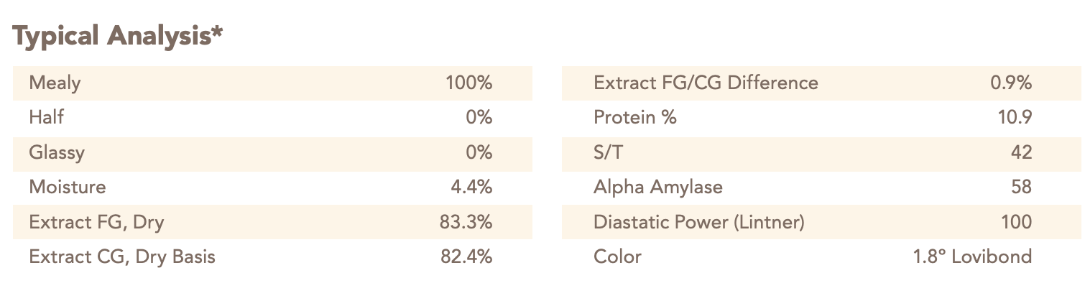Click the Glassy row label
This screenshot has width=1085, height=296.
click(57, 153)
